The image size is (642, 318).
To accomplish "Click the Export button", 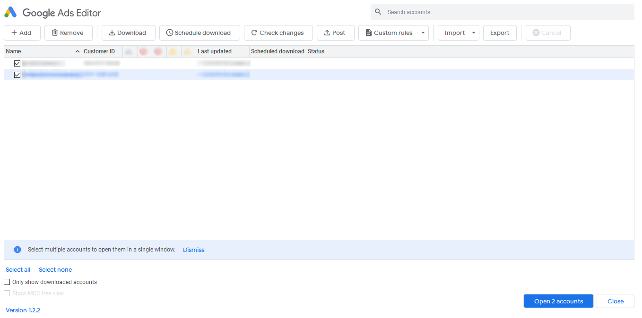I will point(500,33).
